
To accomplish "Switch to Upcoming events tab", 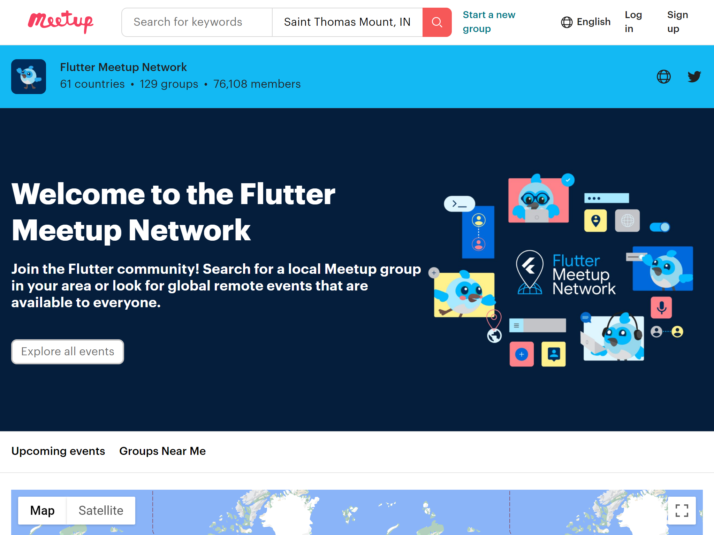I will pos(58,451).
